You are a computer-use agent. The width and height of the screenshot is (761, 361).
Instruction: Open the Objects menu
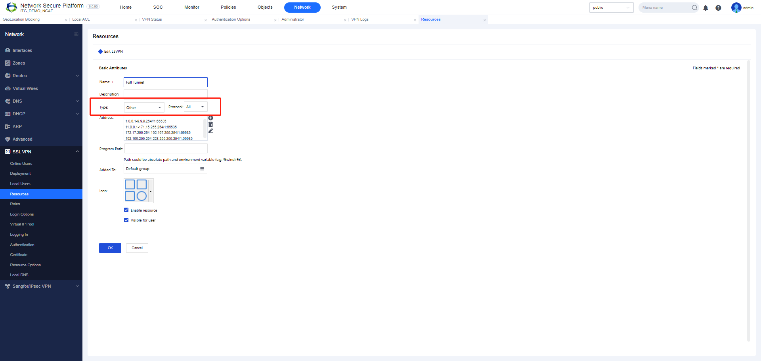(265, 8)
